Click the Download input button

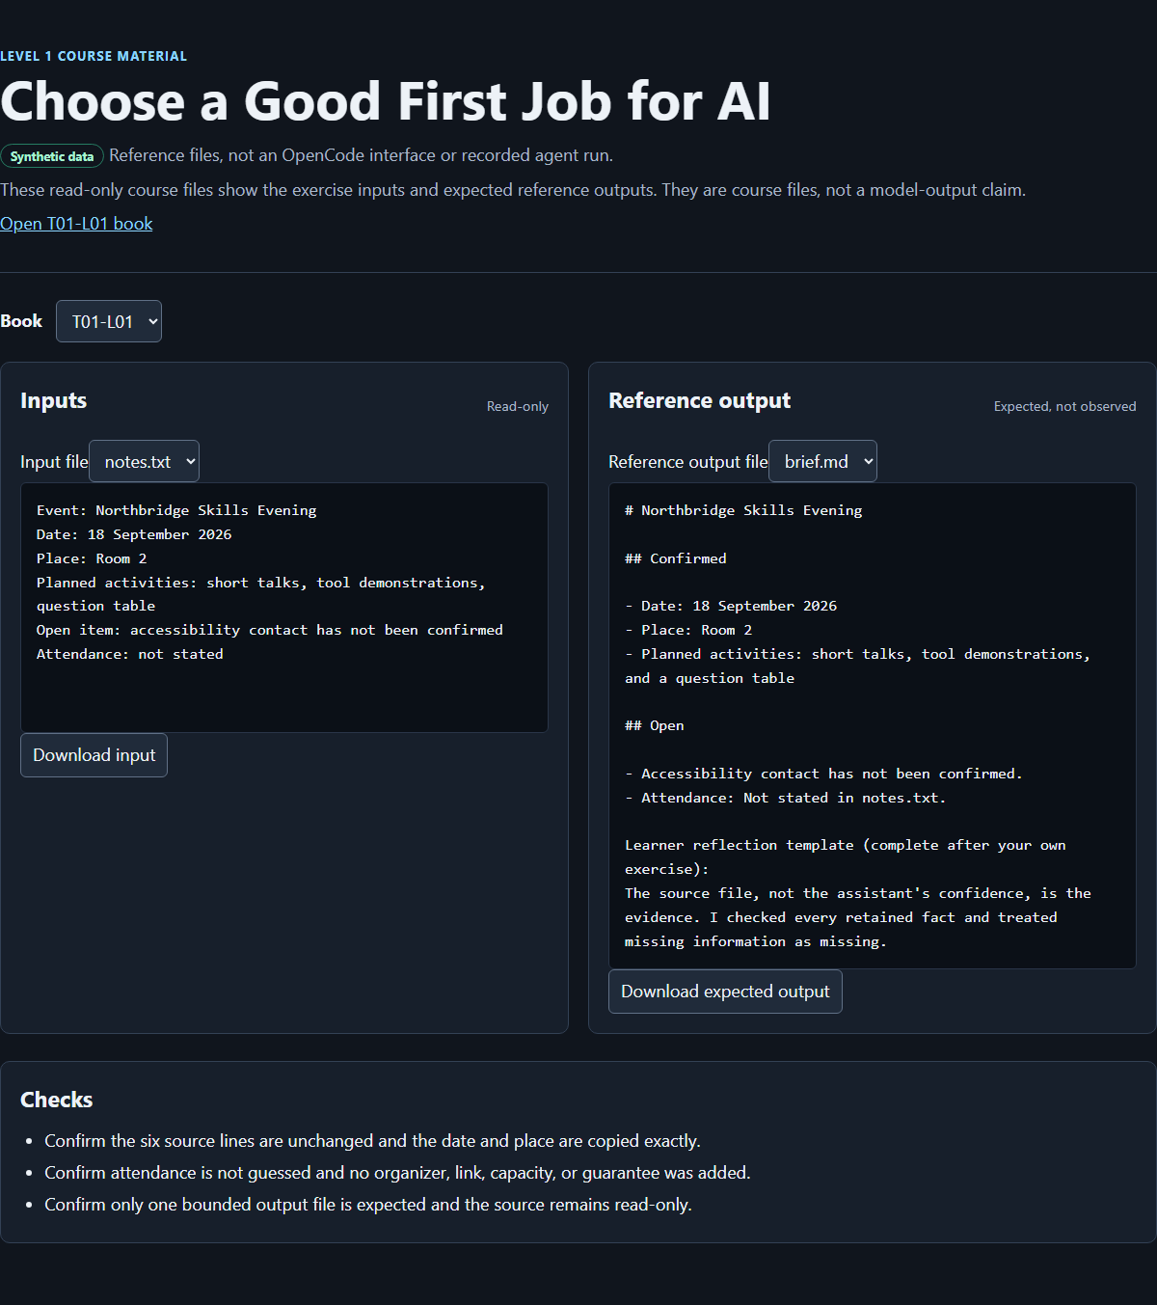(x=94, y=755)
